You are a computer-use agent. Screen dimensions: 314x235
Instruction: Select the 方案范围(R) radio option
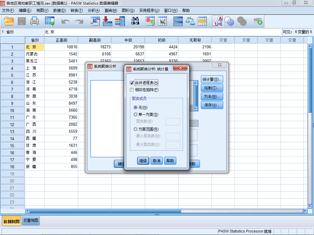pyautogui.click(x=135, y=129)
